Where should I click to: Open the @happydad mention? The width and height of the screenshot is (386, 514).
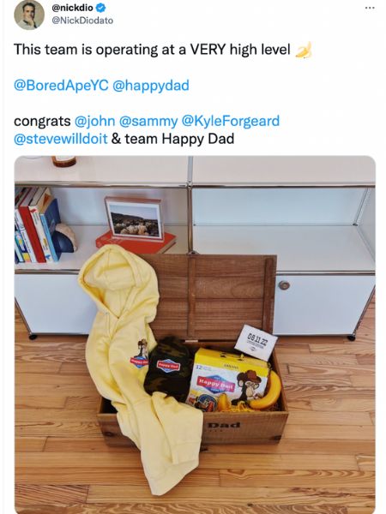click(151, 85)
